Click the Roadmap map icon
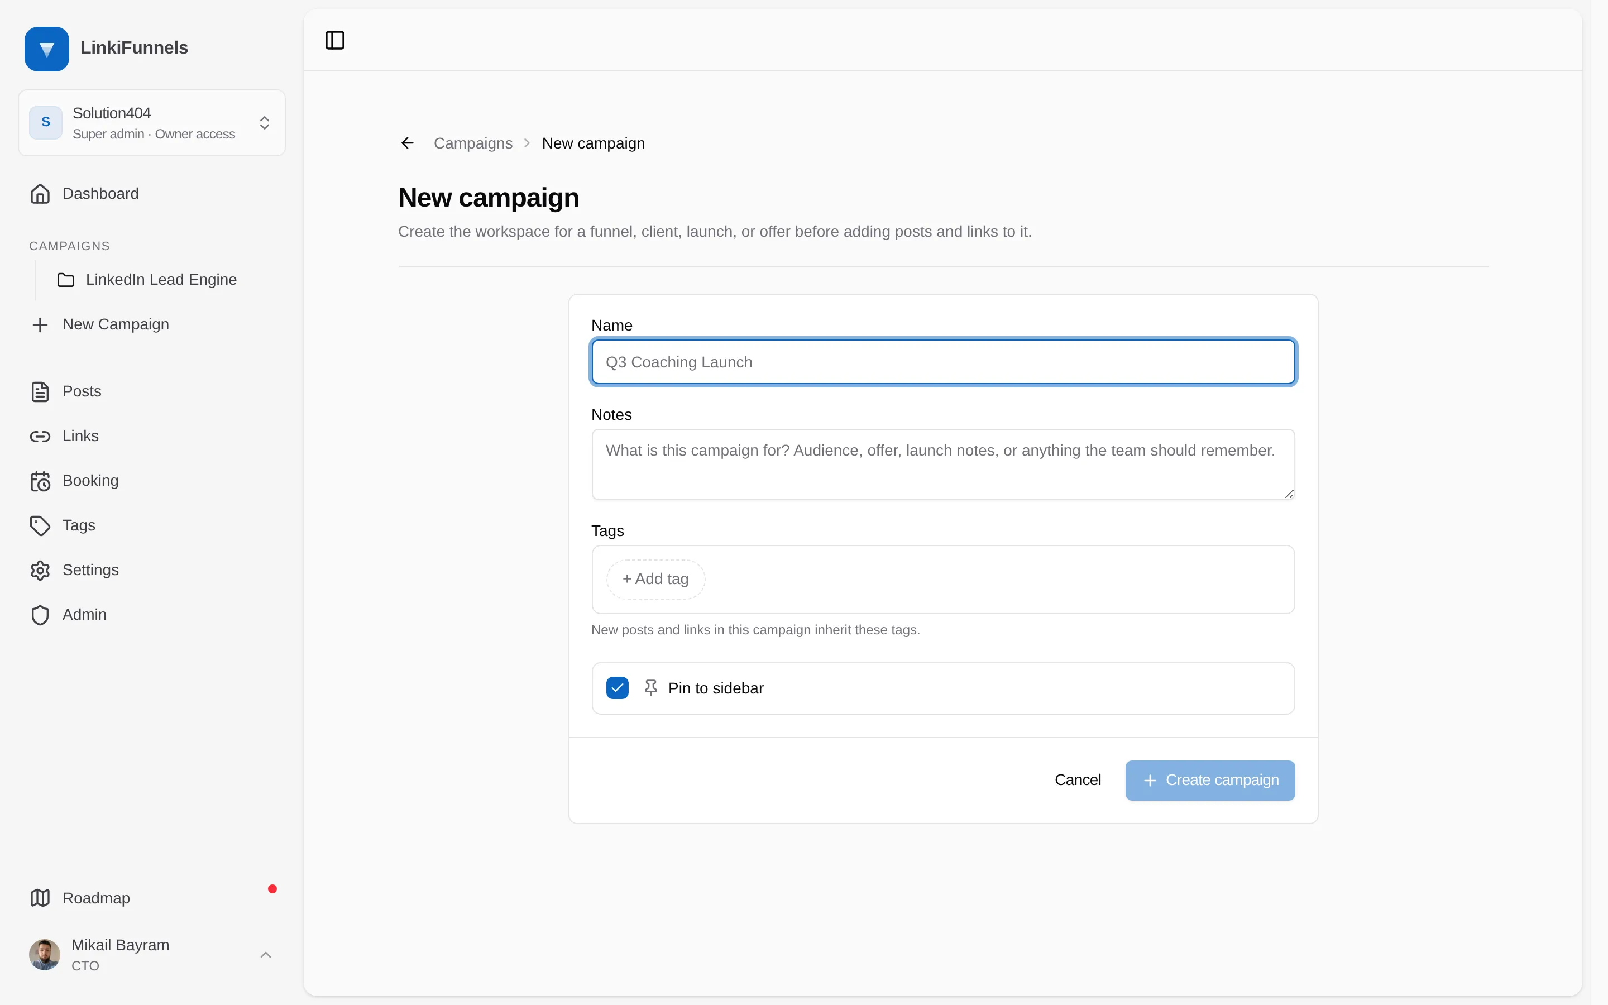The image size is (1608, 1005). pyautogui.click(x=40, y=898)
